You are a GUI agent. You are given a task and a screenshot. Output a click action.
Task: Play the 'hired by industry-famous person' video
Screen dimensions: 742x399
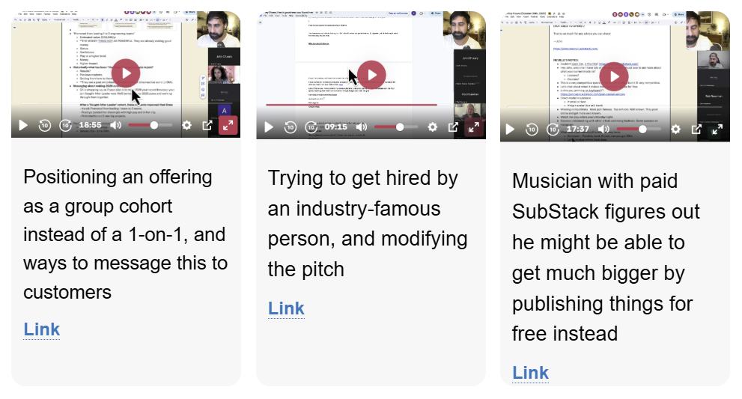(371, 75)
